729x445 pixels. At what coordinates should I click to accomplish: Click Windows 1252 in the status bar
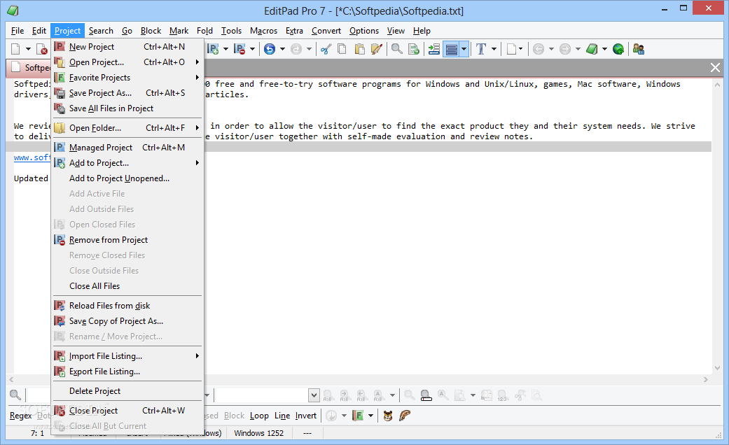point(258,433)
